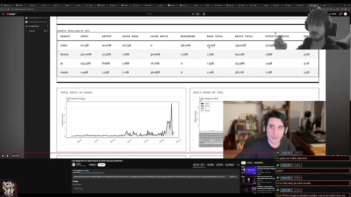351x197 pixels.
Task: Open the Full Article link in description
Action: tap(91, 172)
